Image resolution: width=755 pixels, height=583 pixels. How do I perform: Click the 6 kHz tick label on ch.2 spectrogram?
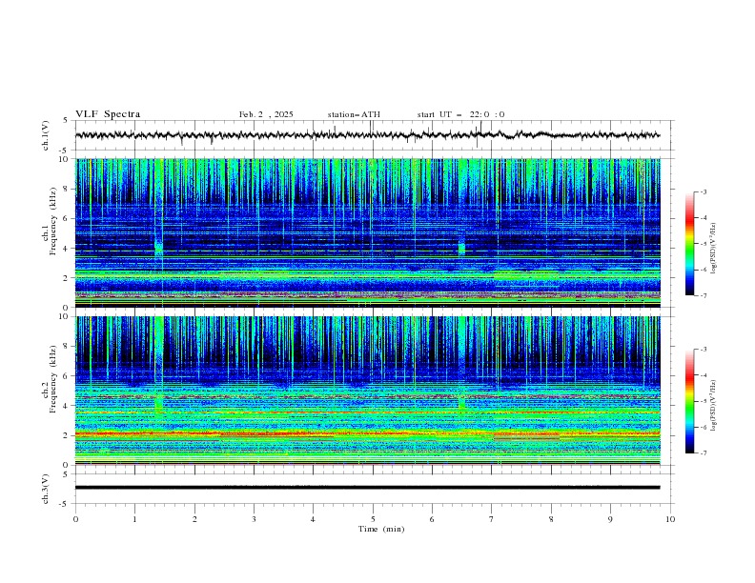coord(68,376)
